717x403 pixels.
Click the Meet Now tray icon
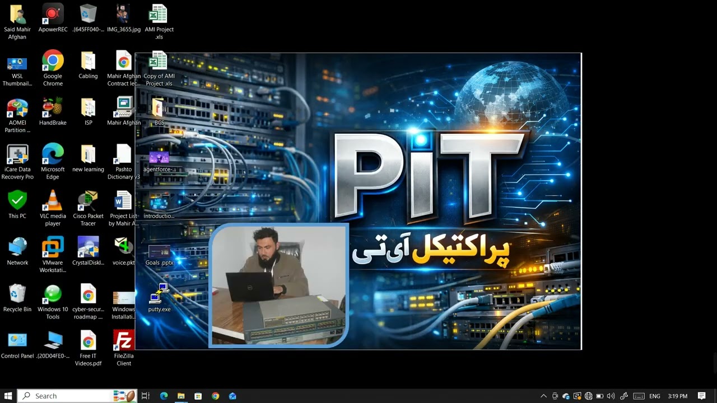(555, 396)
